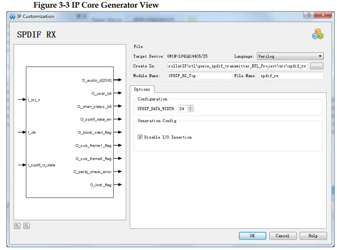Select the I_rst_n input port label

click(x=34, y=100)
